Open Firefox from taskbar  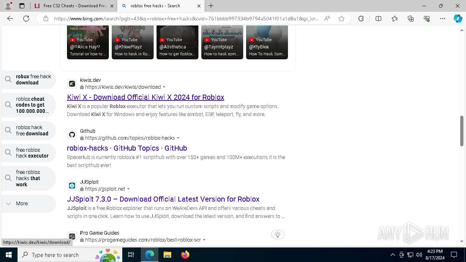tap(185, 255)
